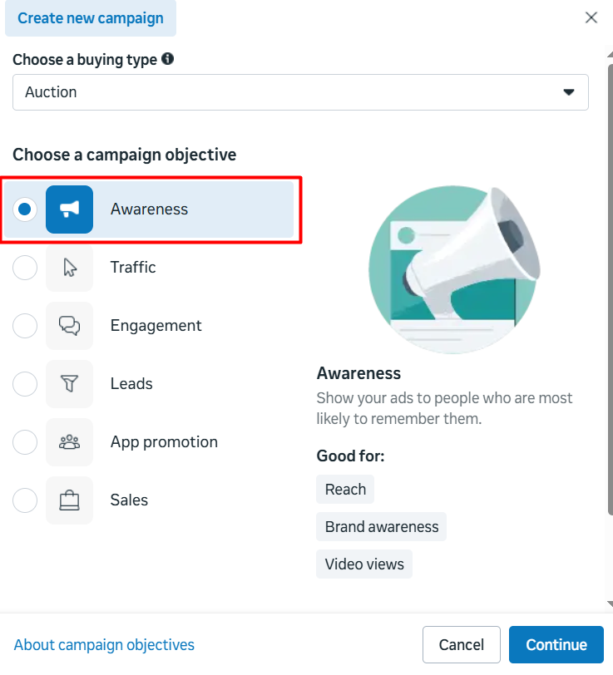Click Choose a campaign objective heading
The width and height of the screenshot is (613, 675).
[125, 155]
